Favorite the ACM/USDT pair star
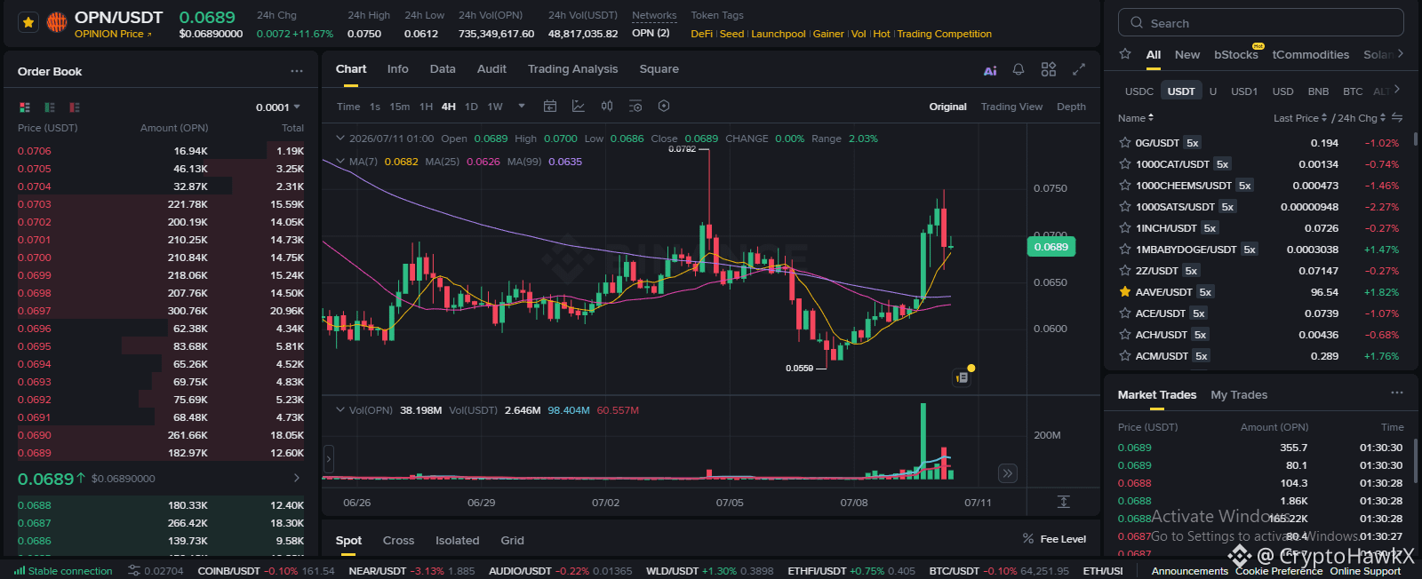 click(x=1125, y=355)
